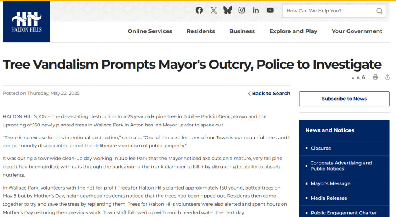Open the LinkedIn social icon
The height and width of the screenshot is (217, 396).
point(256,10)
